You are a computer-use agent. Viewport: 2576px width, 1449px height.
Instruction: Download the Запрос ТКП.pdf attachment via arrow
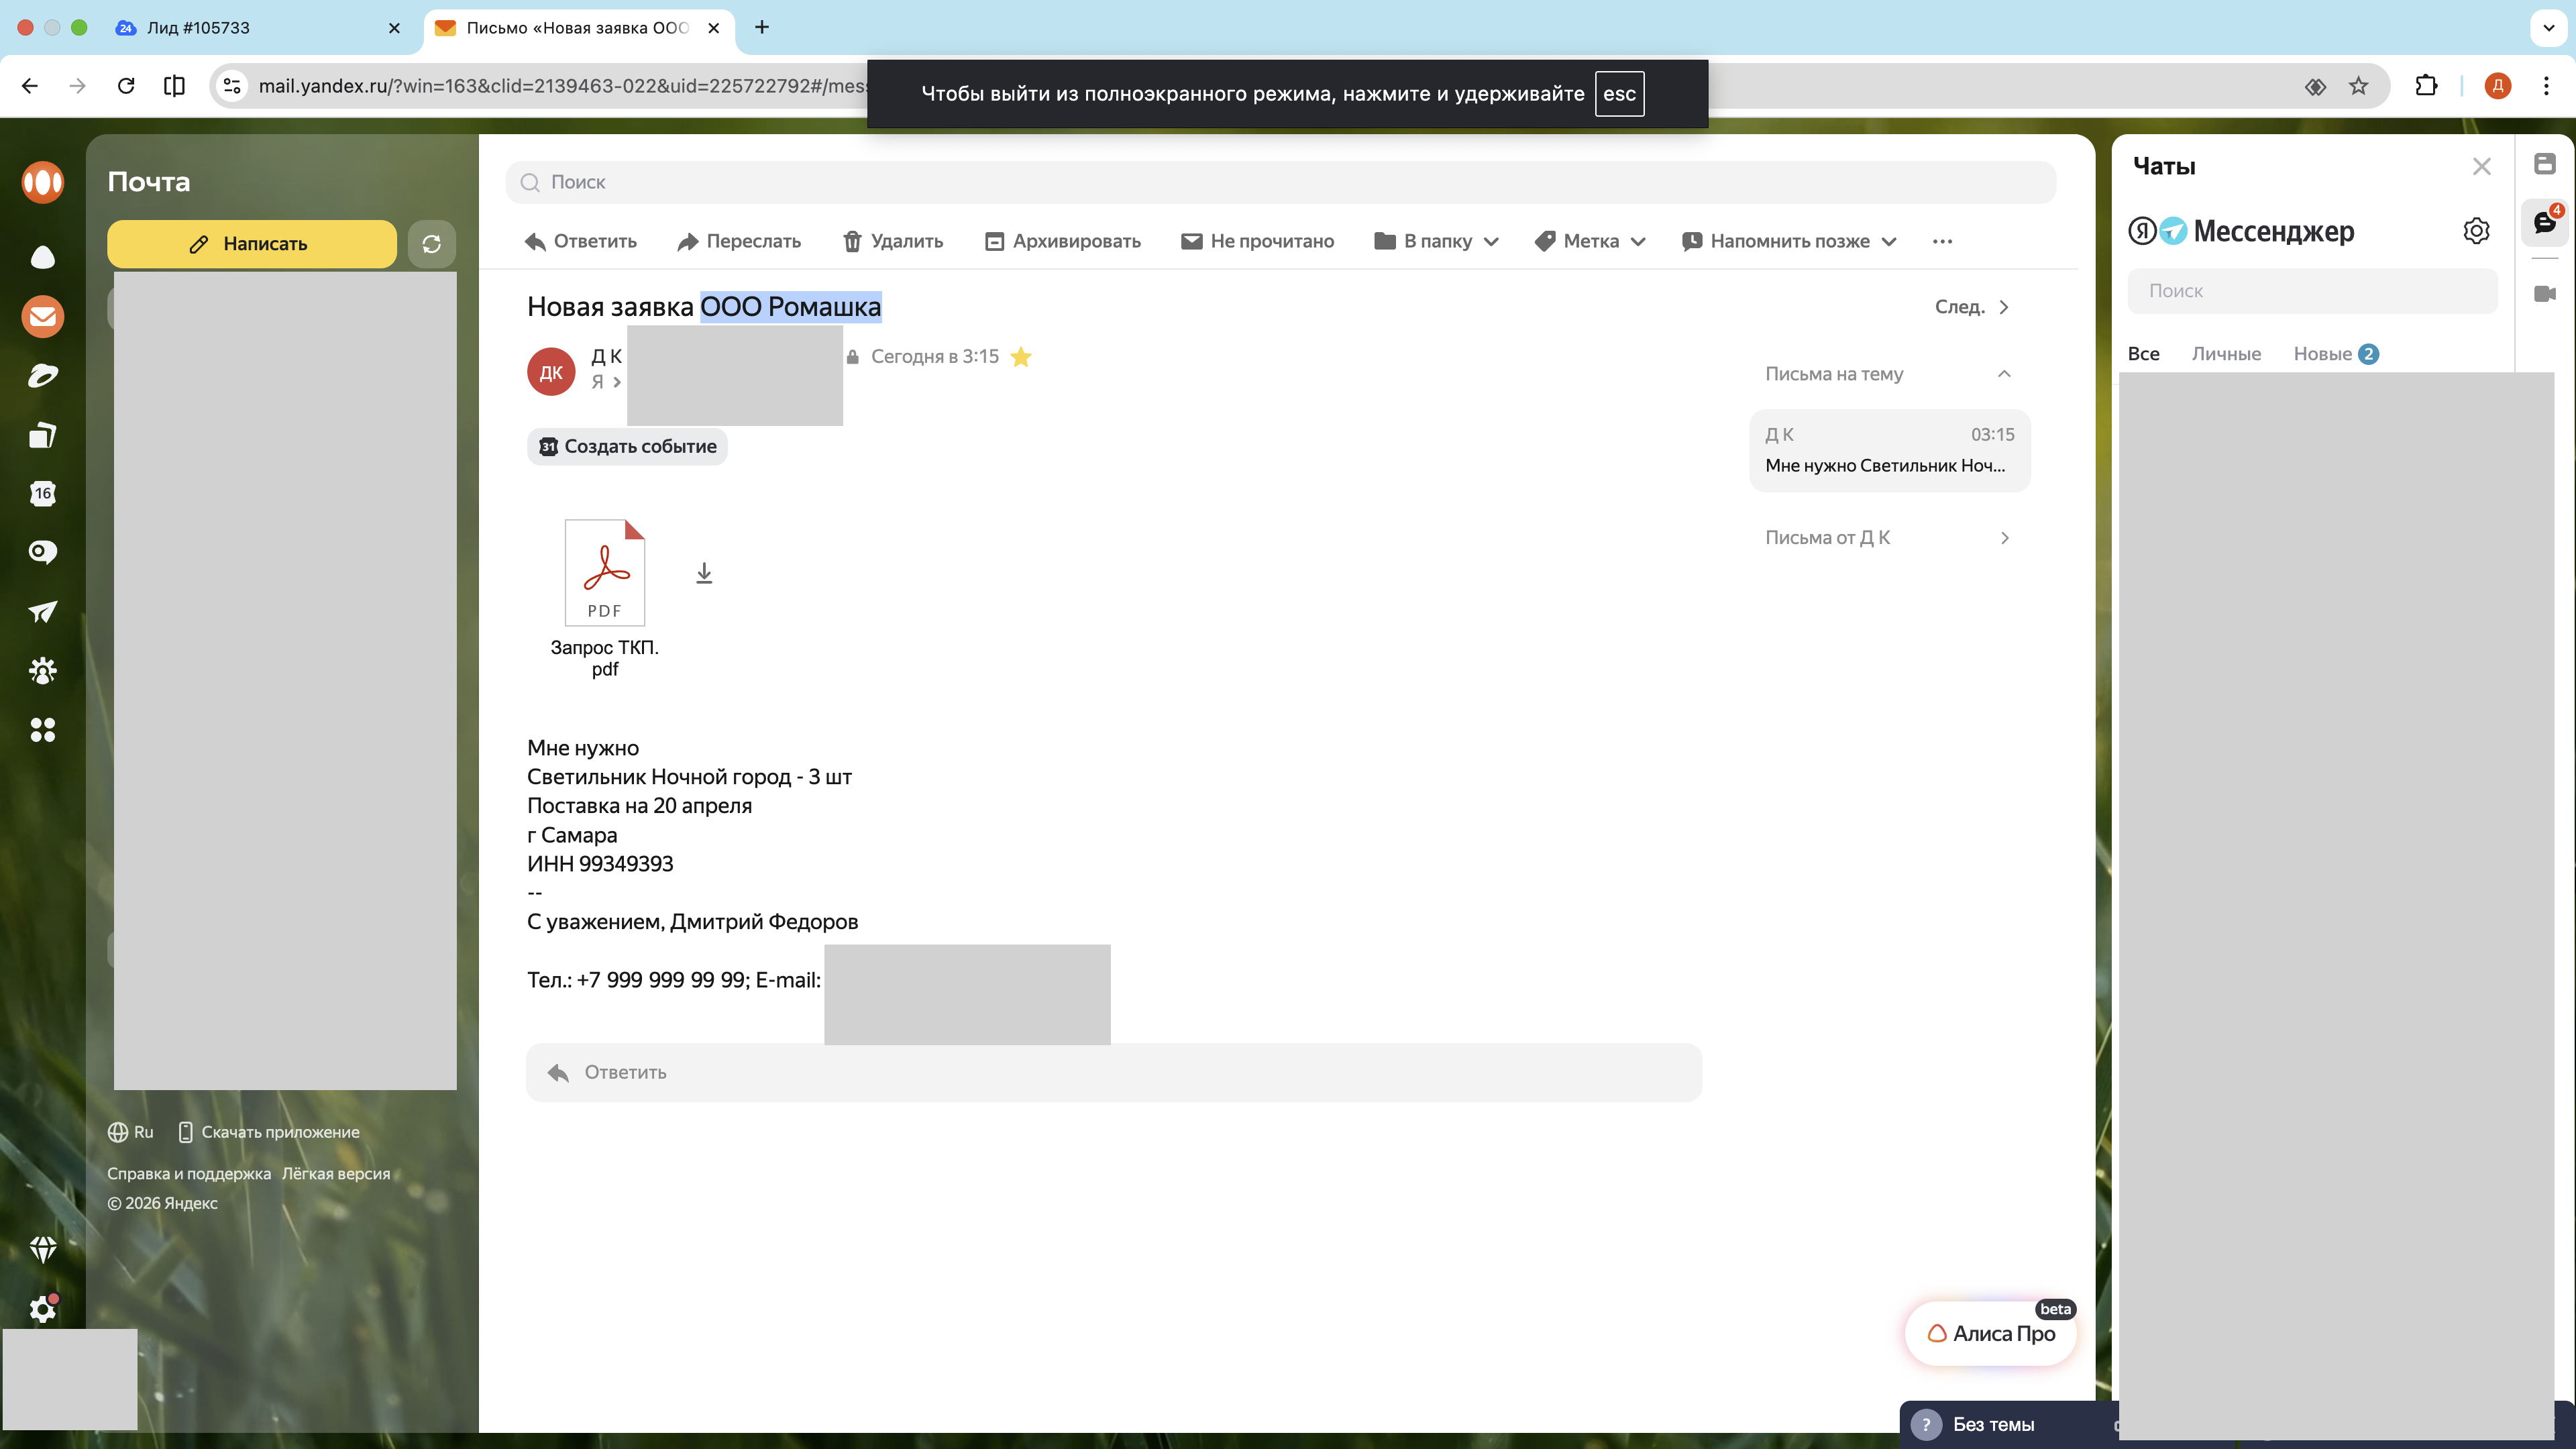coord(704,573)
